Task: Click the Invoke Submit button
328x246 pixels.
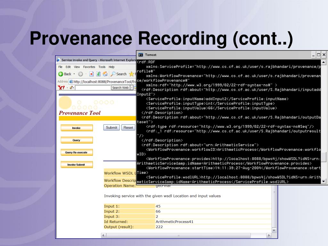Action: (x=77, y=165)
